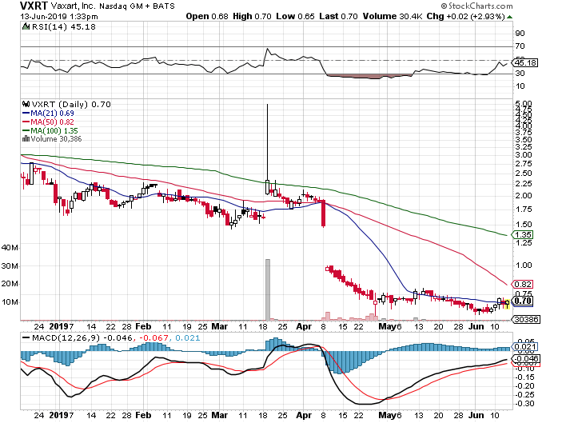The width and height of the screenshot is (566, 423).
Task: Click Apr on the price panel date axis
Action: click(304, 326)
